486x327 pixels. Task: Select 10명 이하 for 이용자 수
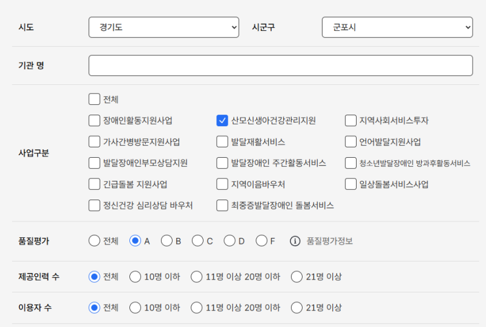pyautogui.click(x=135, y=308)
